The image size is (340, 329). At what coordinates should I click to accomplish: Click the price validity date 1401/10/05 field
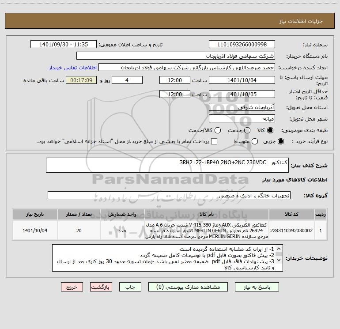[x=242, y=94]
